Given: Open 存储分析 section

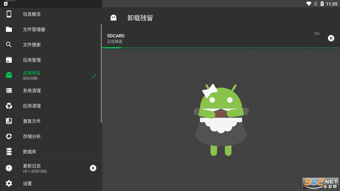Looking at the screenshot, I should click(x=51, y=136).
